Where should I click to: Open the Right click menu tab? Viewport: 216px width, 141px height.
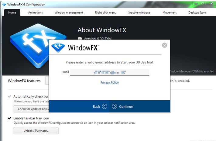[x=105, y=12]
